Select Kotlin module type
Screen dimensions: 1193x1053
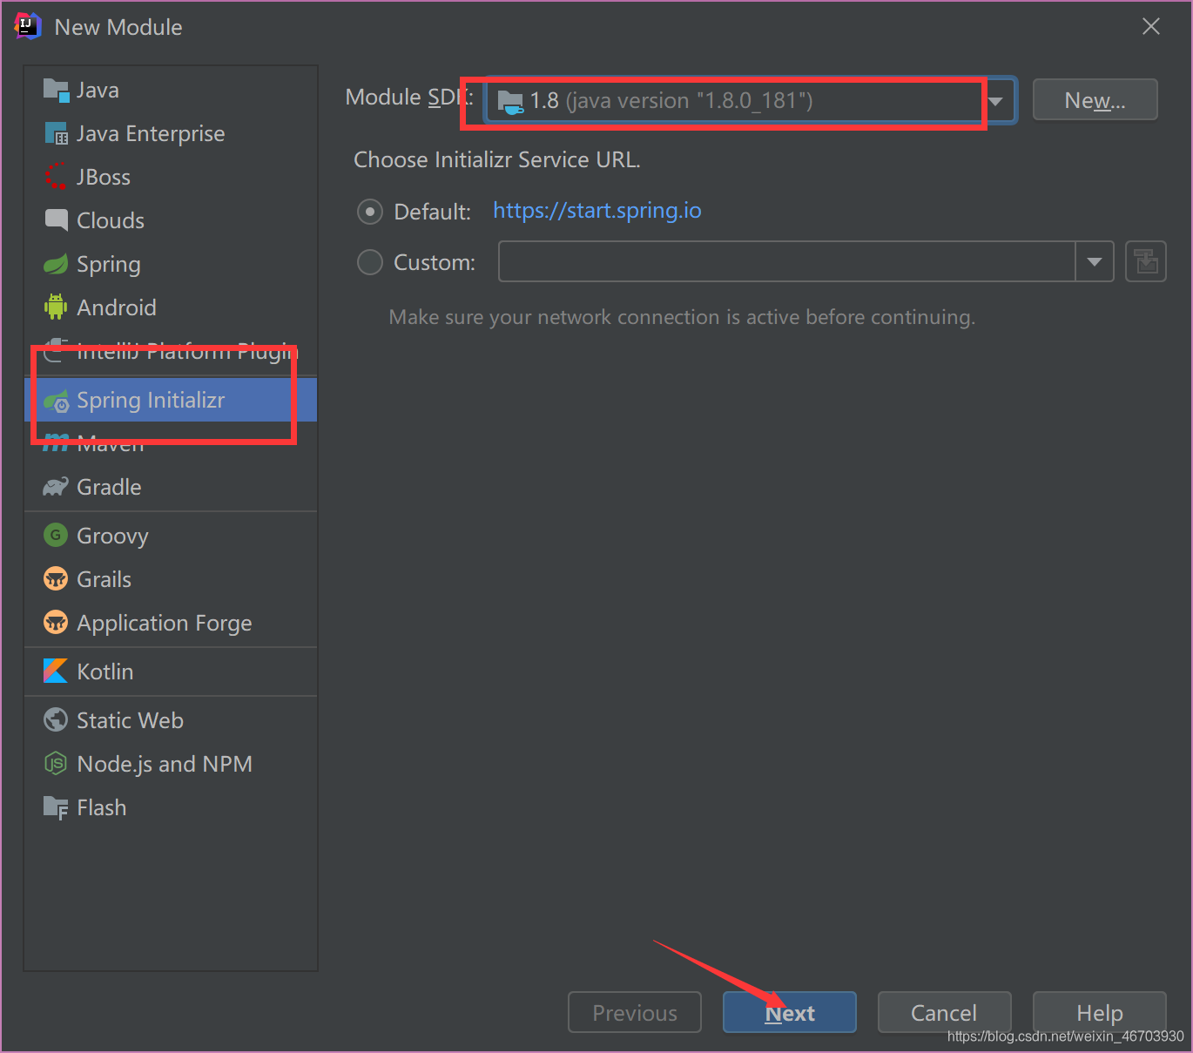(171, 672)
